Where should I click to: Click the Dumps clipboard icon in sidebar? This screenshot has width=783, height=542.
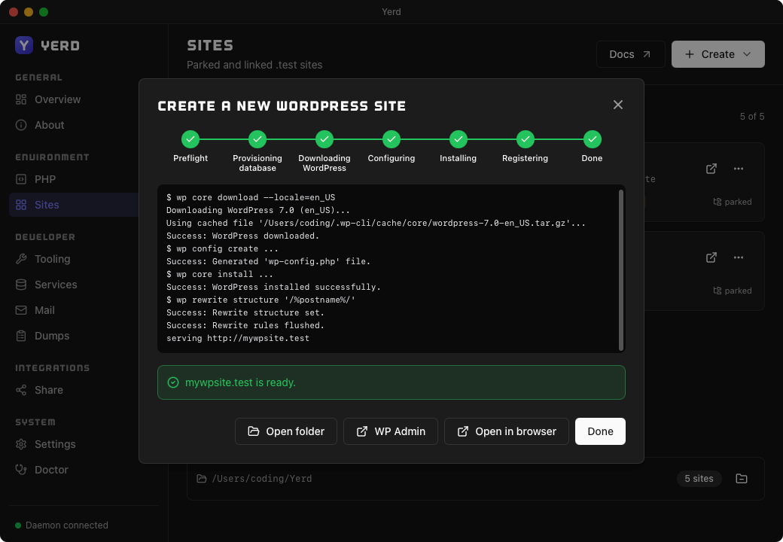[21, 336]
